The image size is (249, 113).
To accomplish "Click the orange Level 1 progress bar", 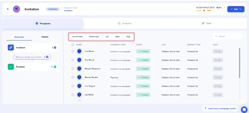I will [209, 11].
